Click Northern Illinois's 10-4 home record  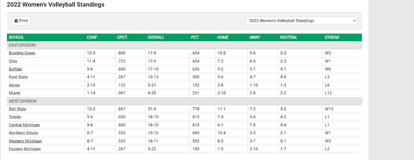click(x=221, y=133)
